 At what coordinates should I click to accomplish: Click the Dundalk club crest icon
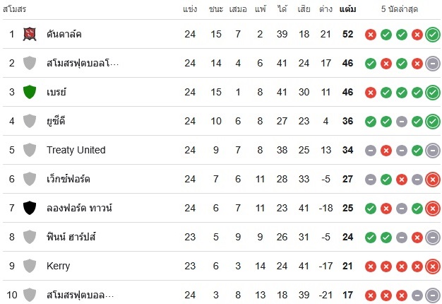click(30, 34)
